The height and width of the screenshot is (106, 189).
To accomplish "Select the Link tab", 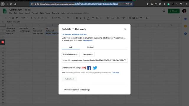I will 71,47.
